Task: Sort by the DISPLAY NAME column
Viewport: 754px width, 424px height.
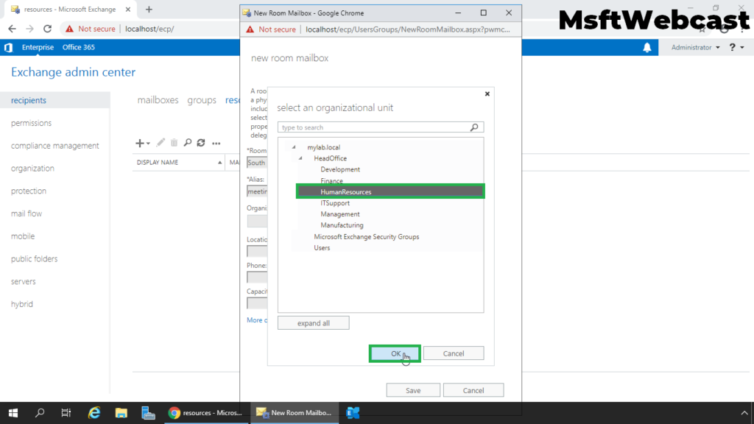Action: tap(179, 163)
